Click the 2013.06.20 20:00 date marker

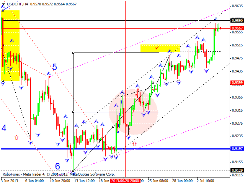coord(126,180)
